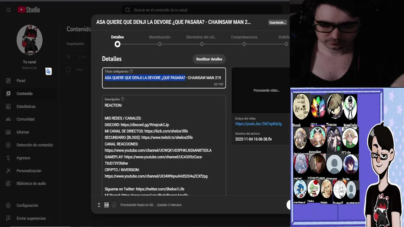Click the dialog title ASA QUIERE QUE DENJI
The image size is (404, 227).
[173, 22]
